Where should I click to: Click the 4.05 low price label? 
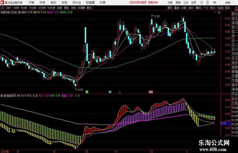pyautogui.click(x=80, y=90)
